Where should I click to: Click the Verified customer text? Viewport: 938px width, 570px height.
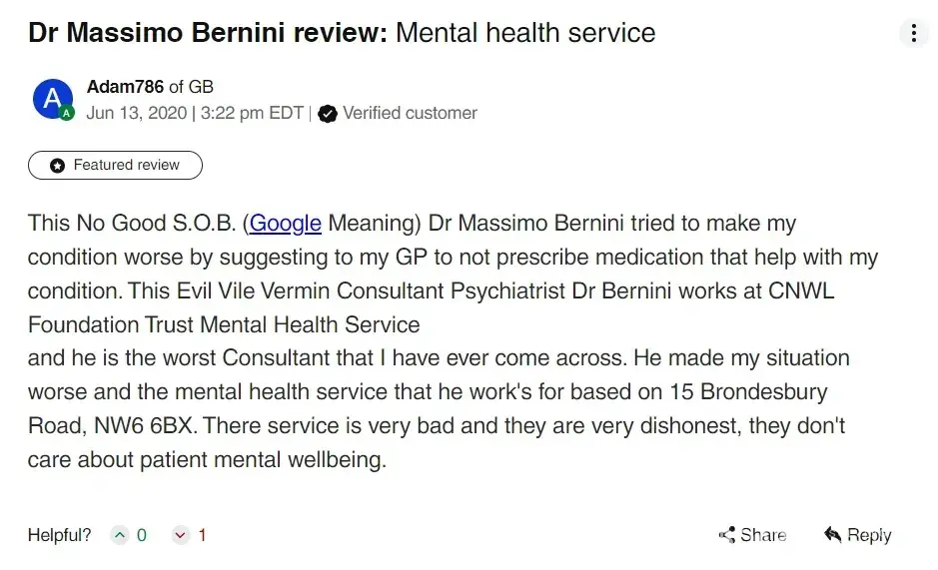pos(410,113)
